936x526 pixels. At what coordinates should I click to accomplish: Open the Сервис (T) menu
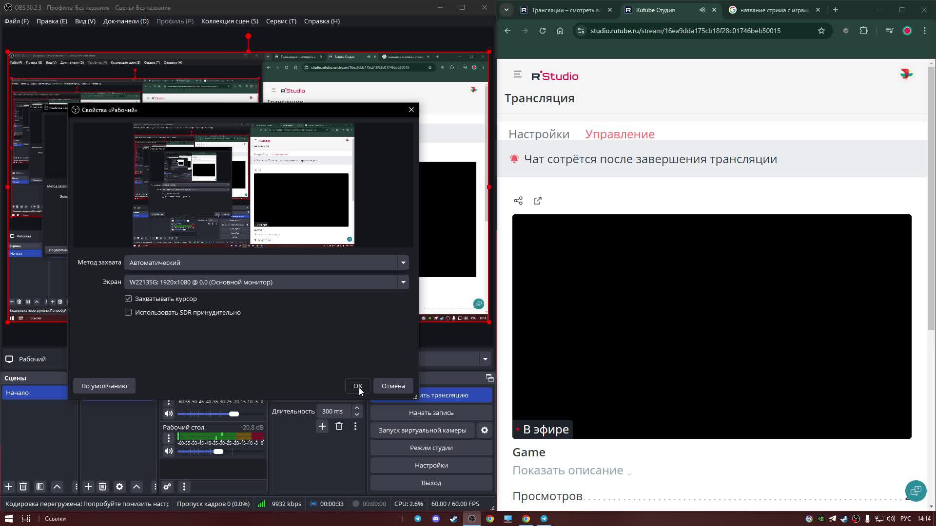[x=281, y=21]
